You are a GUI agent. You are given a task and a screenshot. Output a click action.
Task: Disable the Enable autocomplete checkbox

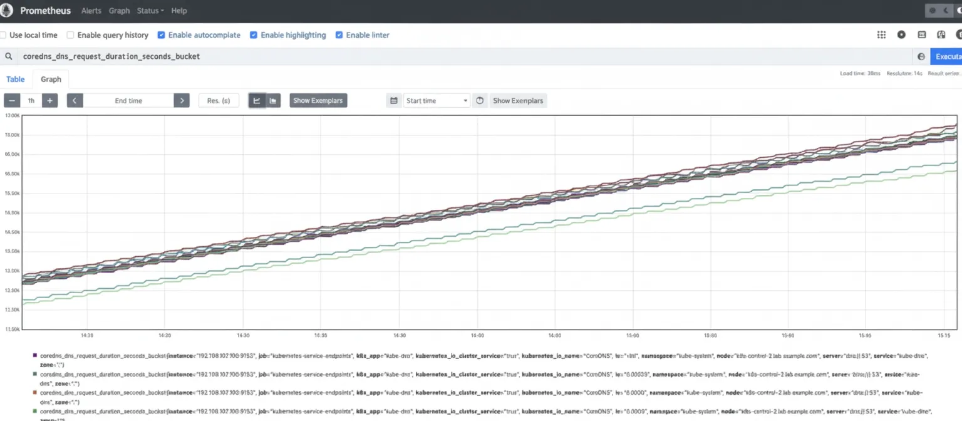[162, 35]
